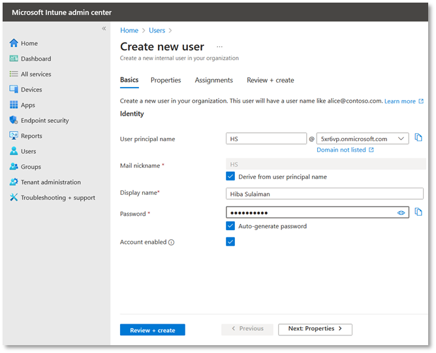Screen dimensions: 436x353
Task: Open Dashboard from the sidebar icon
Action: tap(14, 59)
